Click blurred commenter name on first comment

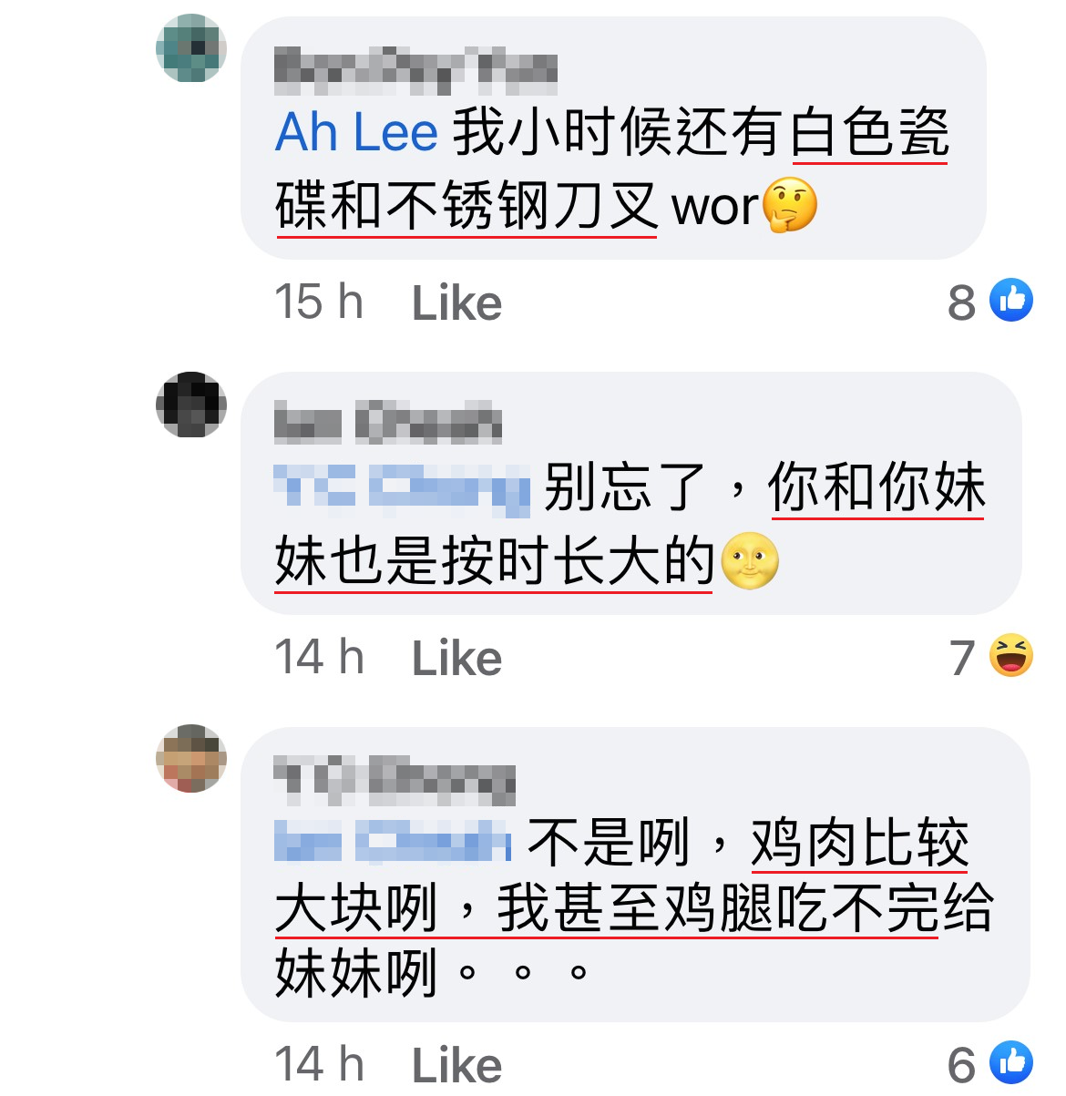[x=416, y=70]
